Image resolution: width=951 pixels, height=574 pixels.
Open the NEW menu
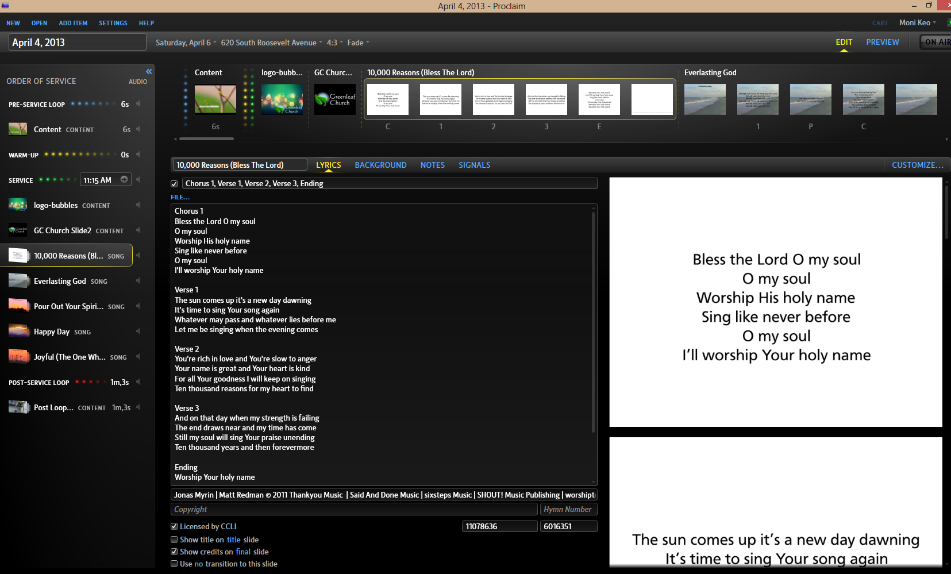click(x=13, y=23)
